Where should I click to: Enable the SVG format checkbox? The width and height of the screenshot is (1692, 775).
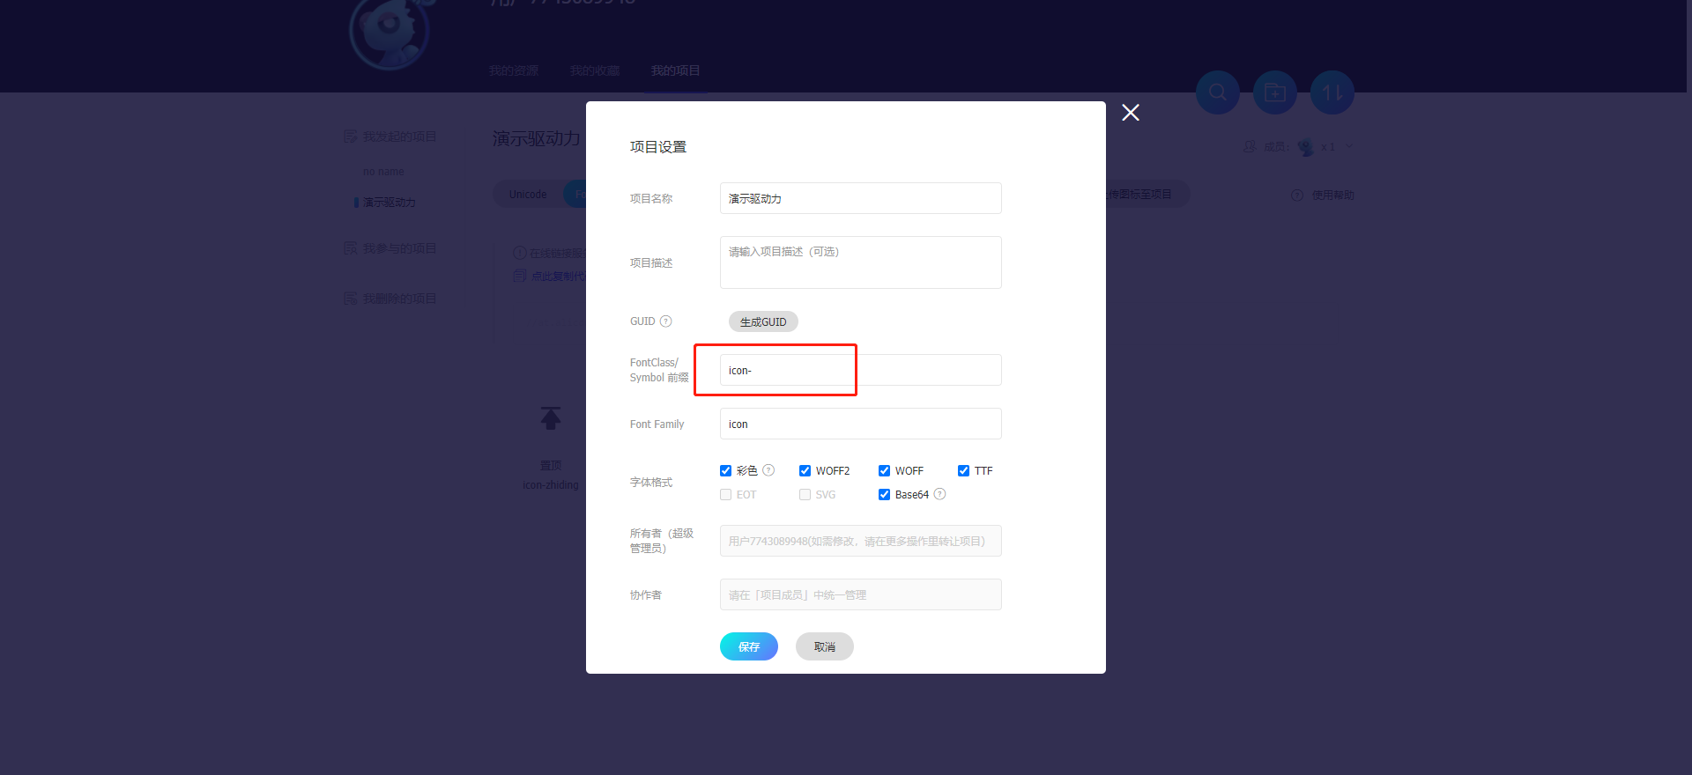click(x=805, y=495)
